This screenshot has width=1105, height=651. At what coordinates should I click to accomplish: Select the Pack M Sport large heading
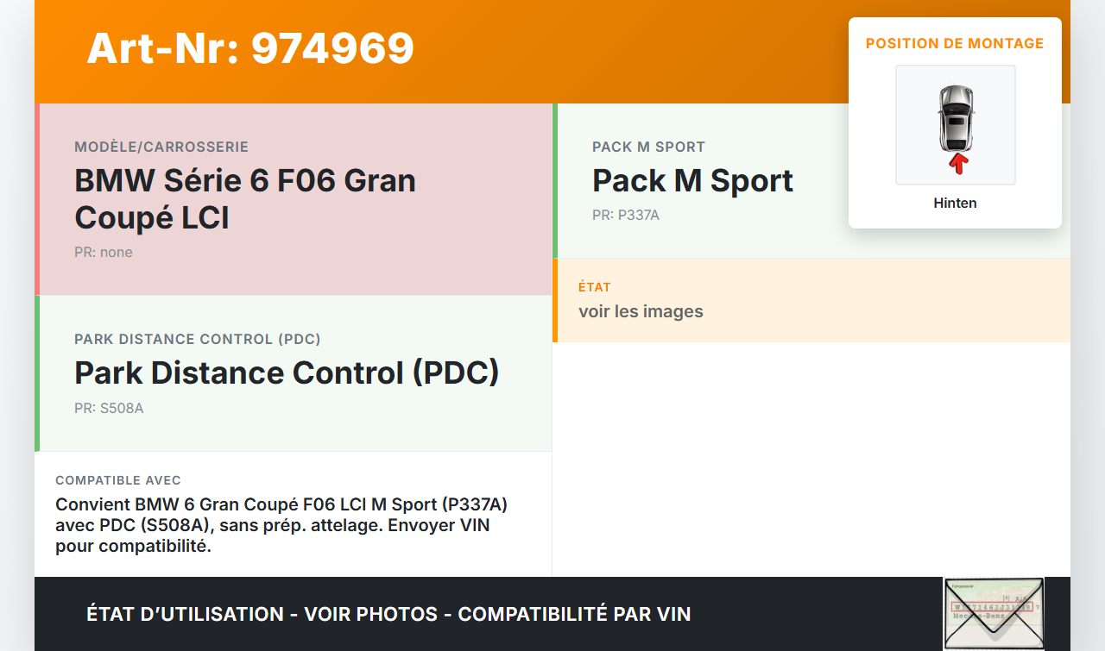coord(692,181)
